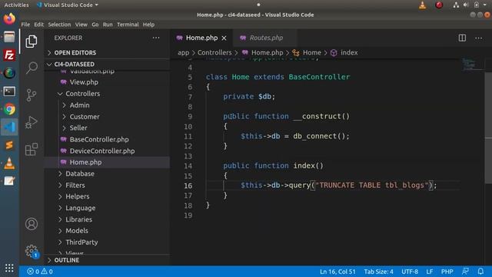The width and height of the screenshot is (492, 277).
Task: Launch Firefox from the dock
Action: (x=9, y=18)
